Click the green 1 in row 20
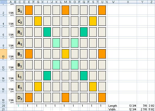Screen dimensions: 155x111 [18, 106]
